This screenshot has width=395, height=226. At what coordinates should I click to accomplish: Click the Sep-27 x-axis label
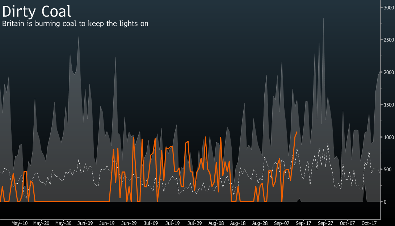[325, 223]
